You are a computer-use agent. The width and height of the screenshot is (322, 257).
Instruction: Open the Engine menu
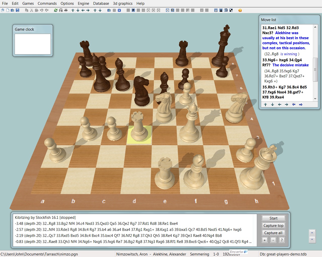click(83, 4)
